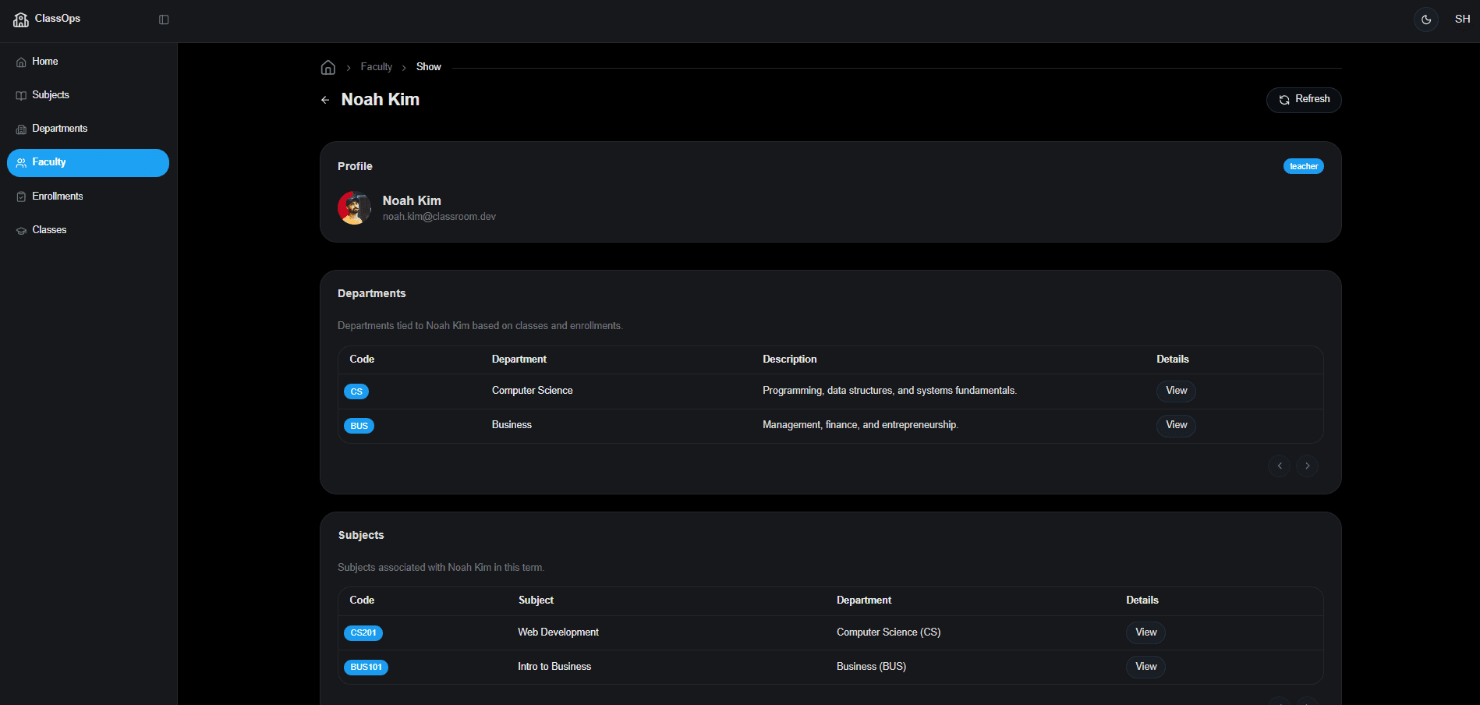Click the Web Development subject name
The image size is (1480, 705).
tap(558, 632)
